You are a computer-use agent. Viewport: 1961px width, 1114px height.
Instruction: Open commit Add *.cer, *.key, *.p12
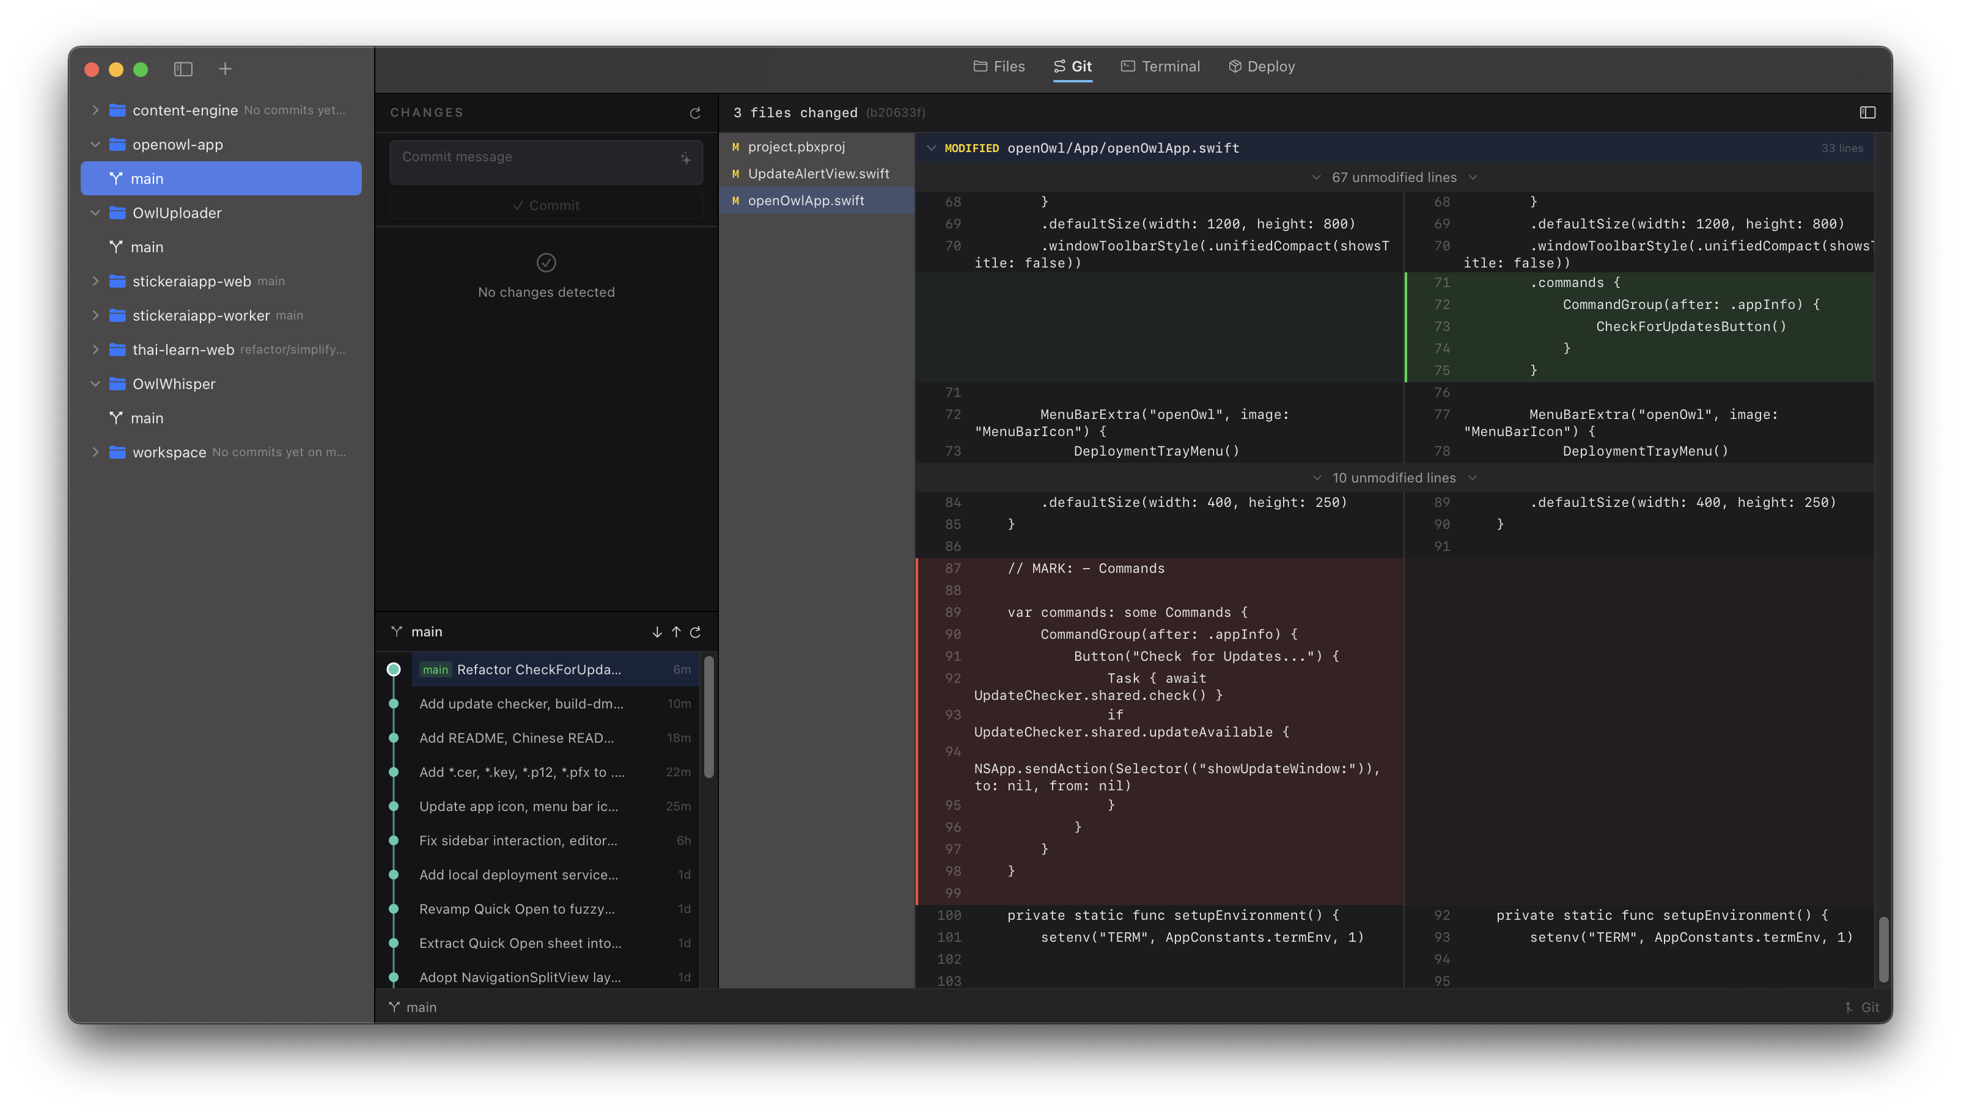tap(555, 773)
